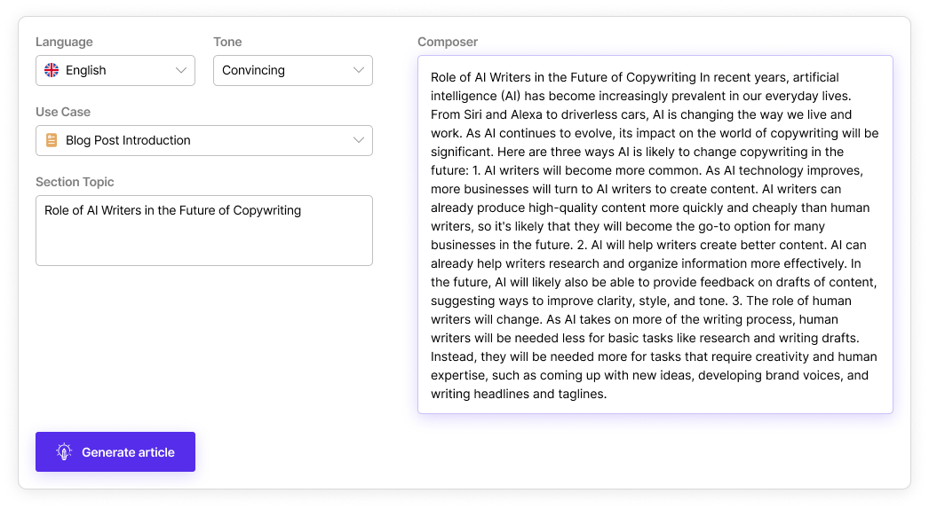Screen dimensions: 929x509
Task: Expand the Use Case dropdown chevron
Action: 359,140
